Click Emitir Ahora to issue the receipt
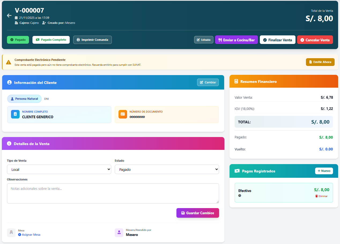The height and width of the screenshot is (244, 340). [x=320, y=62]
